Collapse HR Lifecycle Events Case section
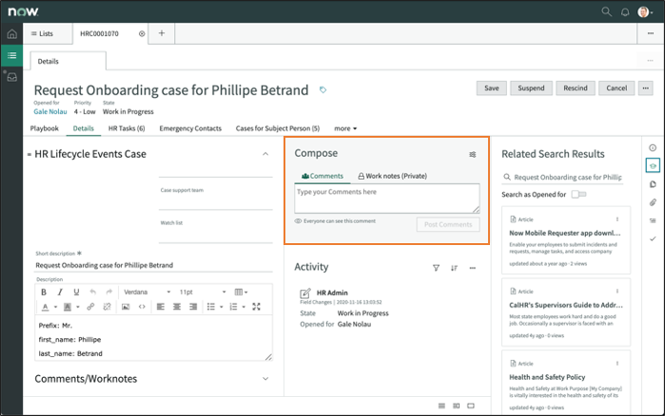 click(x=265, y=154)
